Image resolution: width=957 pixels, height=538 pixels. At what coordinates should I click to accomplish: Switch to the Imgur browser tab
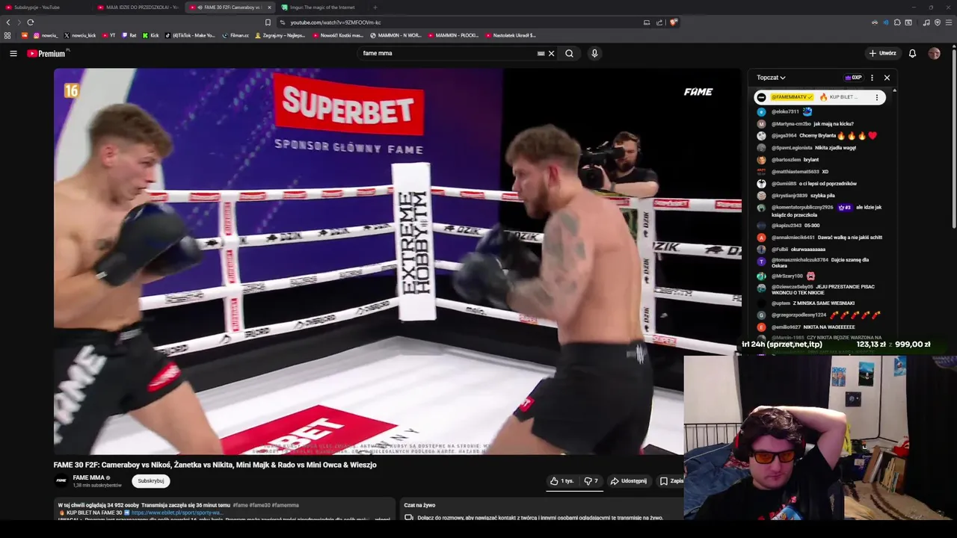point(321,7)
